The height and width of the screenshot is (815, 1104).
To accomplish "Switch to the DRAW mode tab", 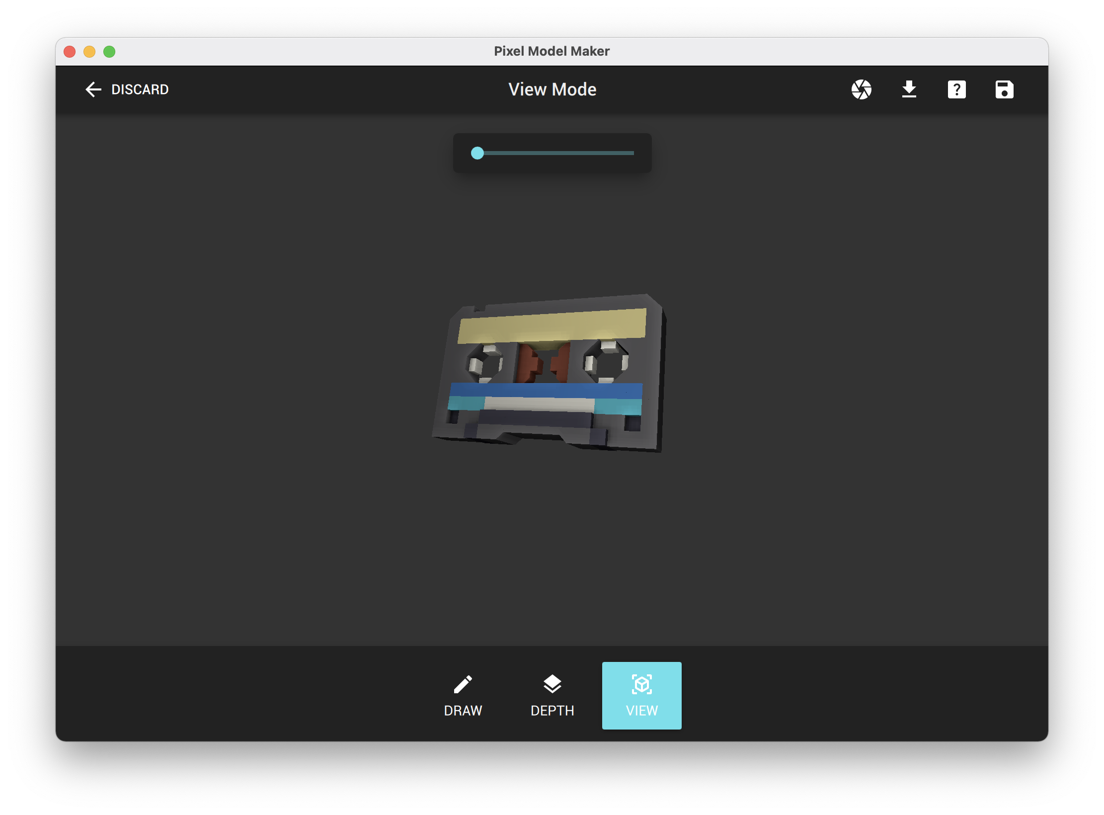I will click(463, 710).
